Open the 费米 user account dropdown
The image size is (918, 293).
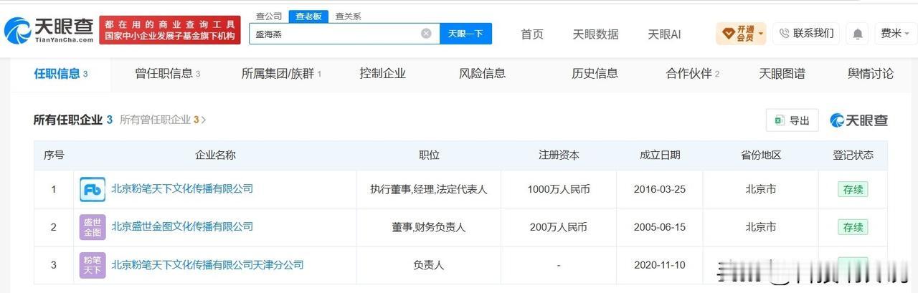click(x=896, y=34)
